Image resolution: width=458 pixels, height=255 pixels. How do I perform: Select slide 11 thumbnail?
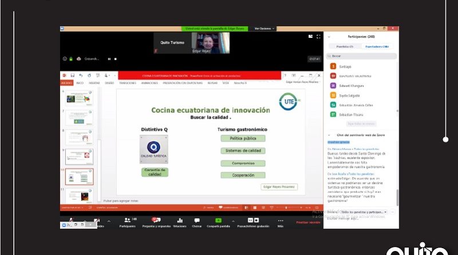coord(79,196)
